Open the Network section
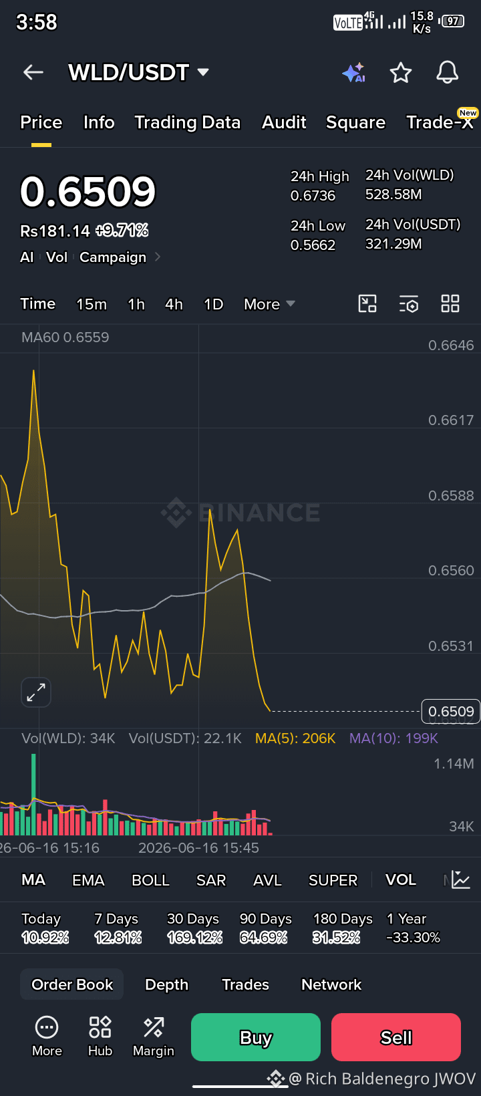Viewport: 481px width, 1096px height. (x=331, y=984)
